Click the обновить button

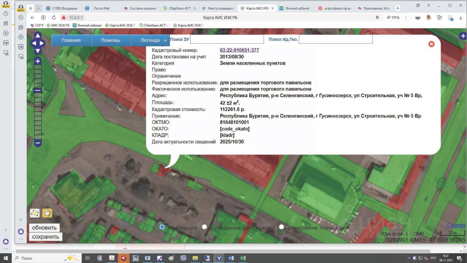tap(45, 228)
